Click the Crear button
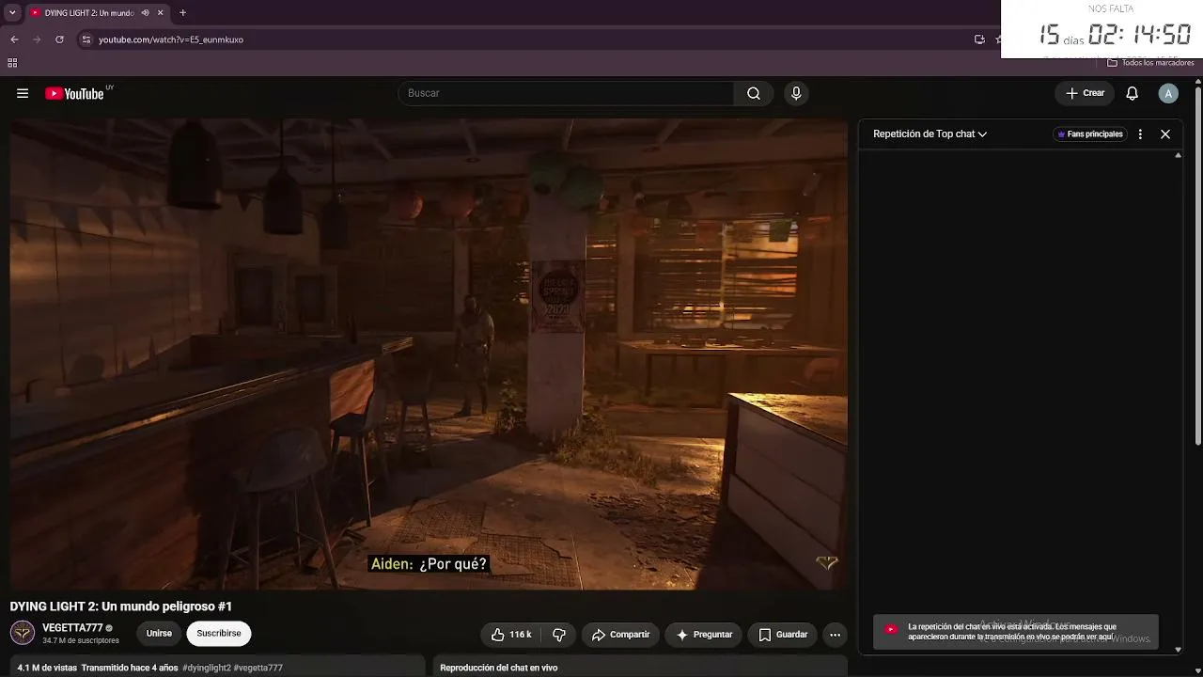This screenshot has height=677, width=1203. pyautogui.click(x=1085, y=93)
